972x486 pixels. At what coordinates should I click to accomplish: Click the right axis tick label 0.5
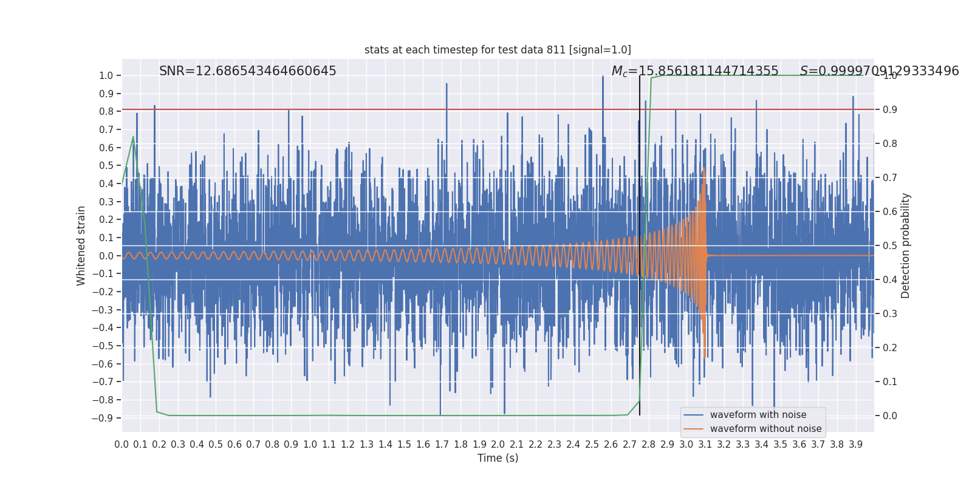890,246
